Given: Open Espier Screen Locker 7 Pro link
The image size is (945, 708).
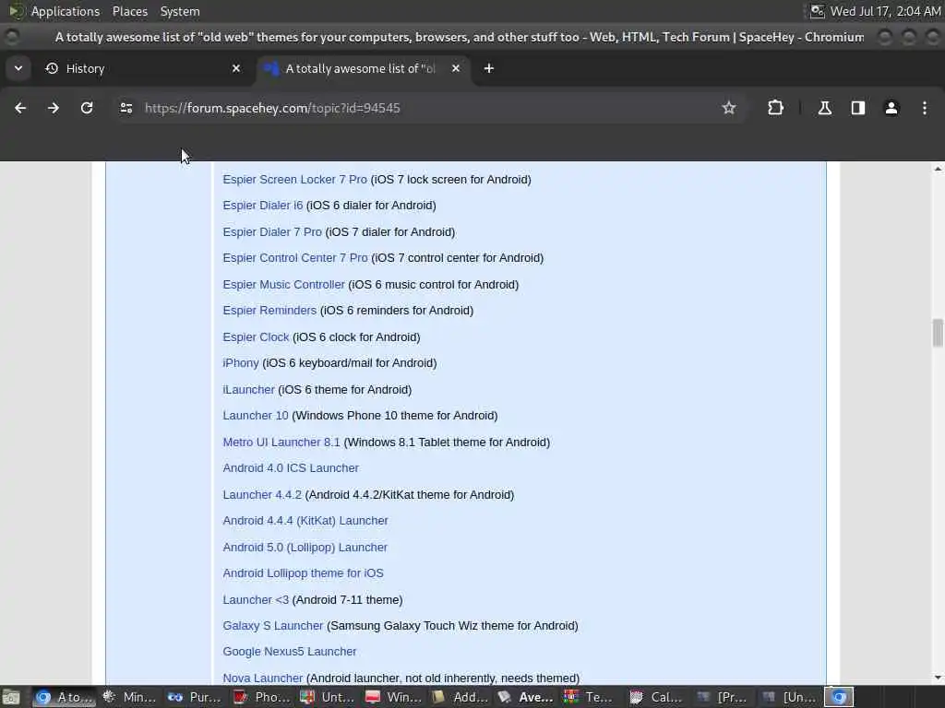Looking at the screenshot, I should [x=294, y=180].
